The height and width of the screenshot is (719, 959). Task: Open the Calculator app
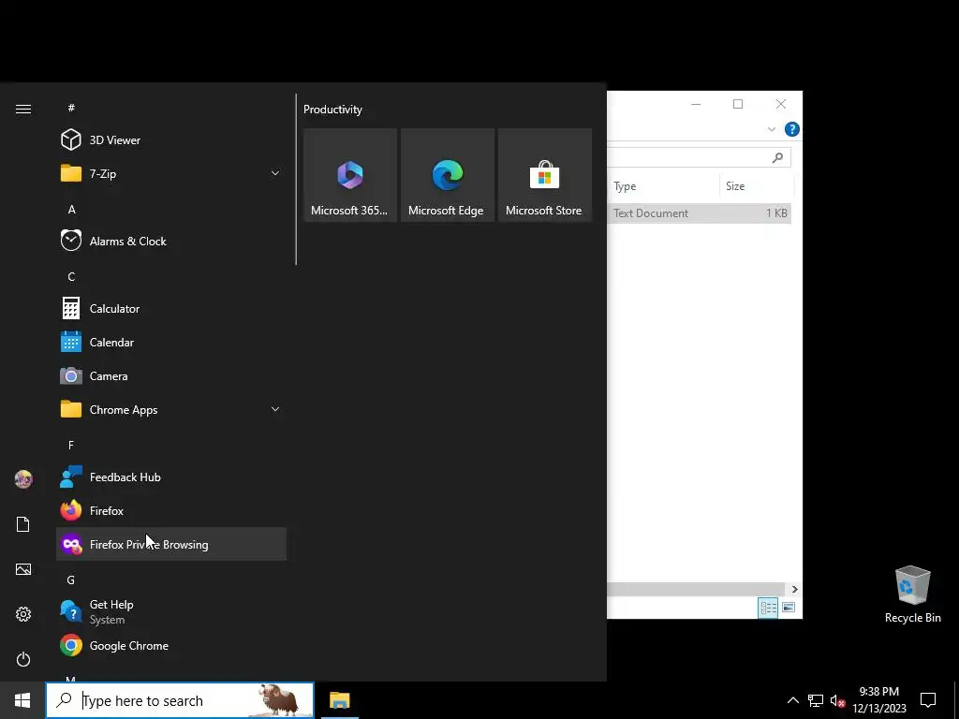[x=171, y=308]
